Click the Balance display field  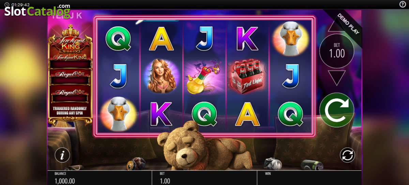(99, 178)
